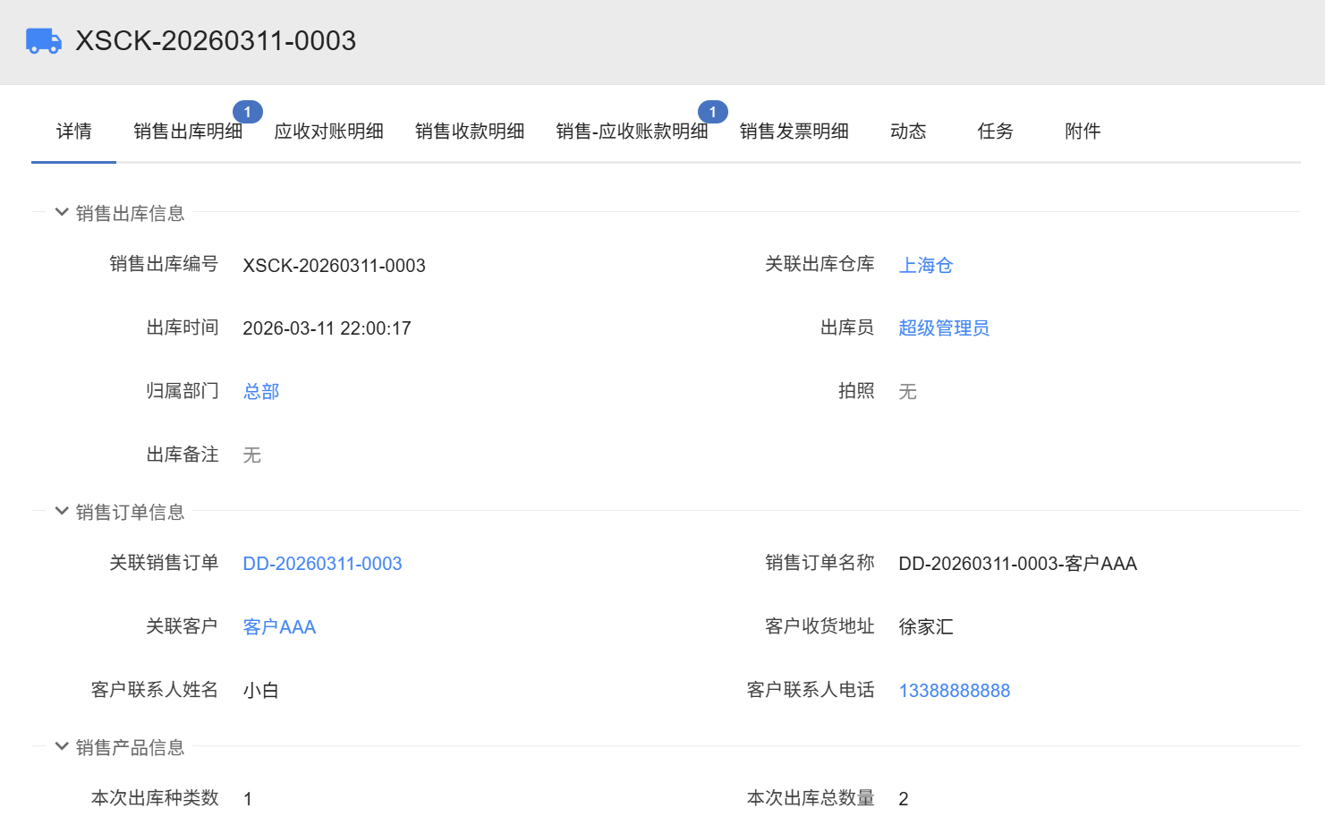Select the 销售-应收账款明细 tab
The height and width of the screenshot is (825, 1325).
(632, 132)
